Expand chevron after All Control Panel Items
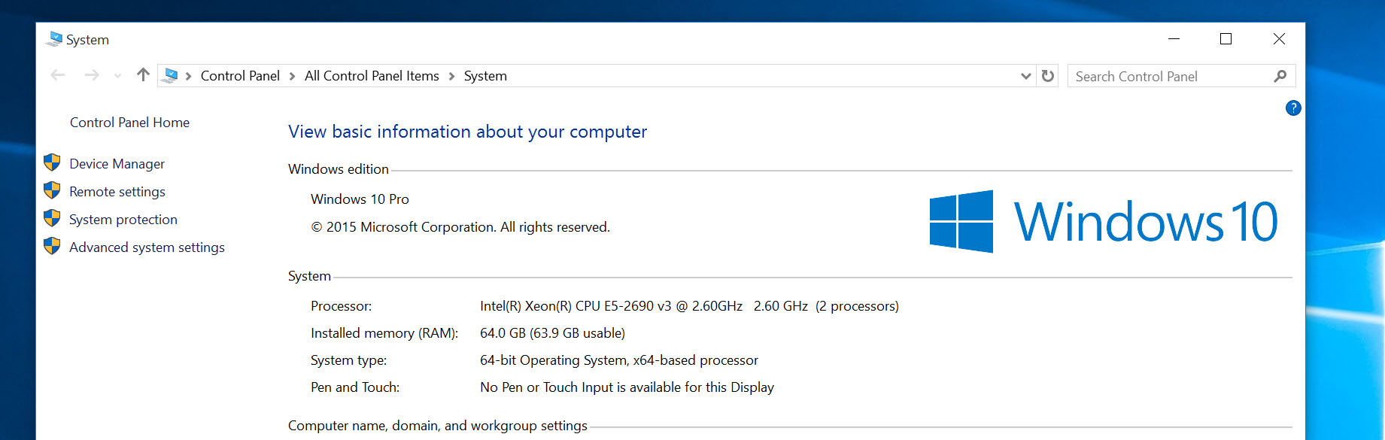Viewport: 1385px width, 440px height. [x=451, y=76]
